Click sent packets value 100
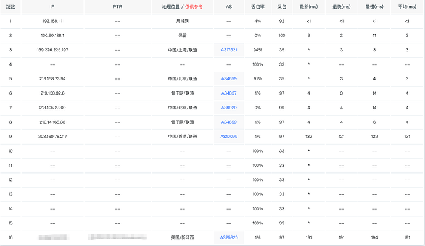Image resolution: width=425 pixels, height=246 pixels. [x=282, y=36]
